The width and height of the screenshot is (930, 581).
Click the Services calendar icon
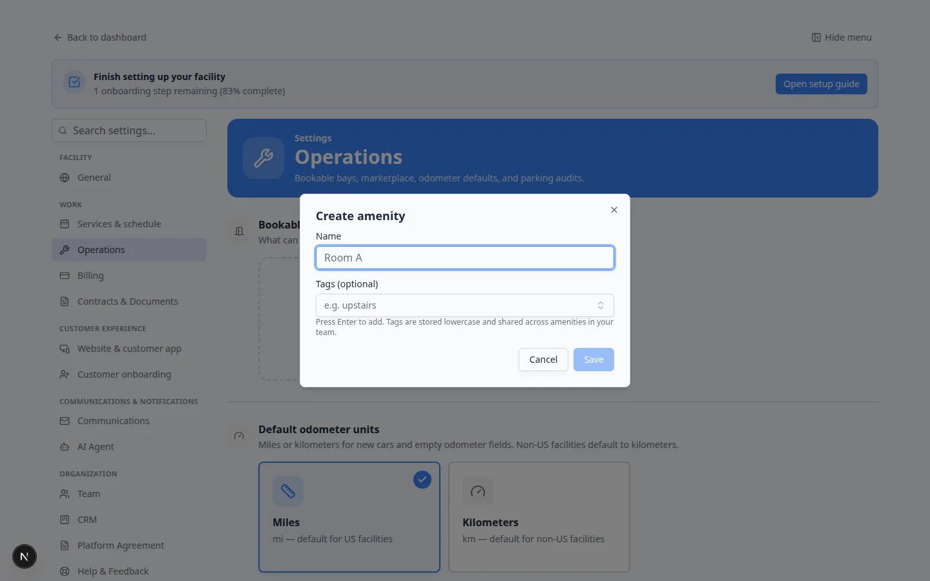[65, 224]
